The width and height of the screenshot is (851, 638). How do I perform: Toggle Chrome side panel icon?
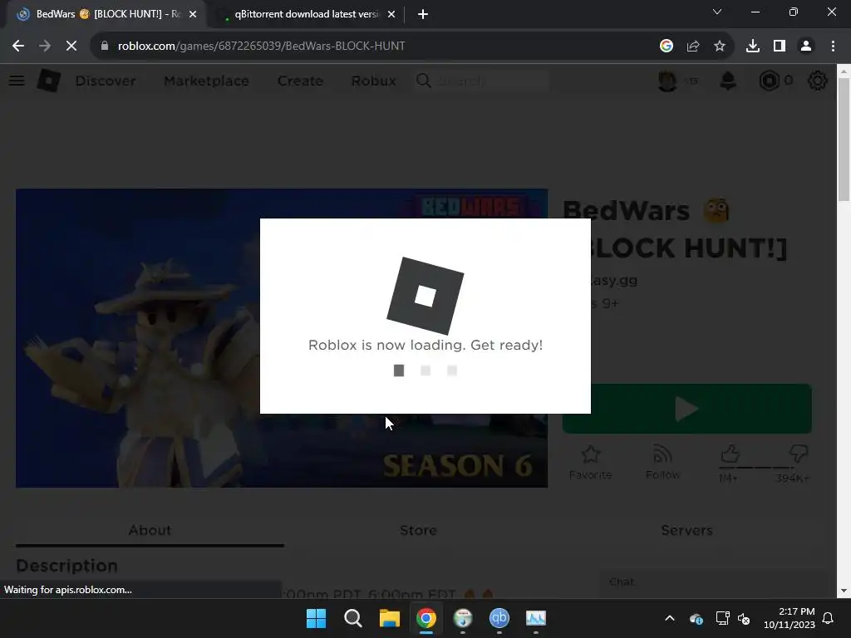(x=780, y=47)
